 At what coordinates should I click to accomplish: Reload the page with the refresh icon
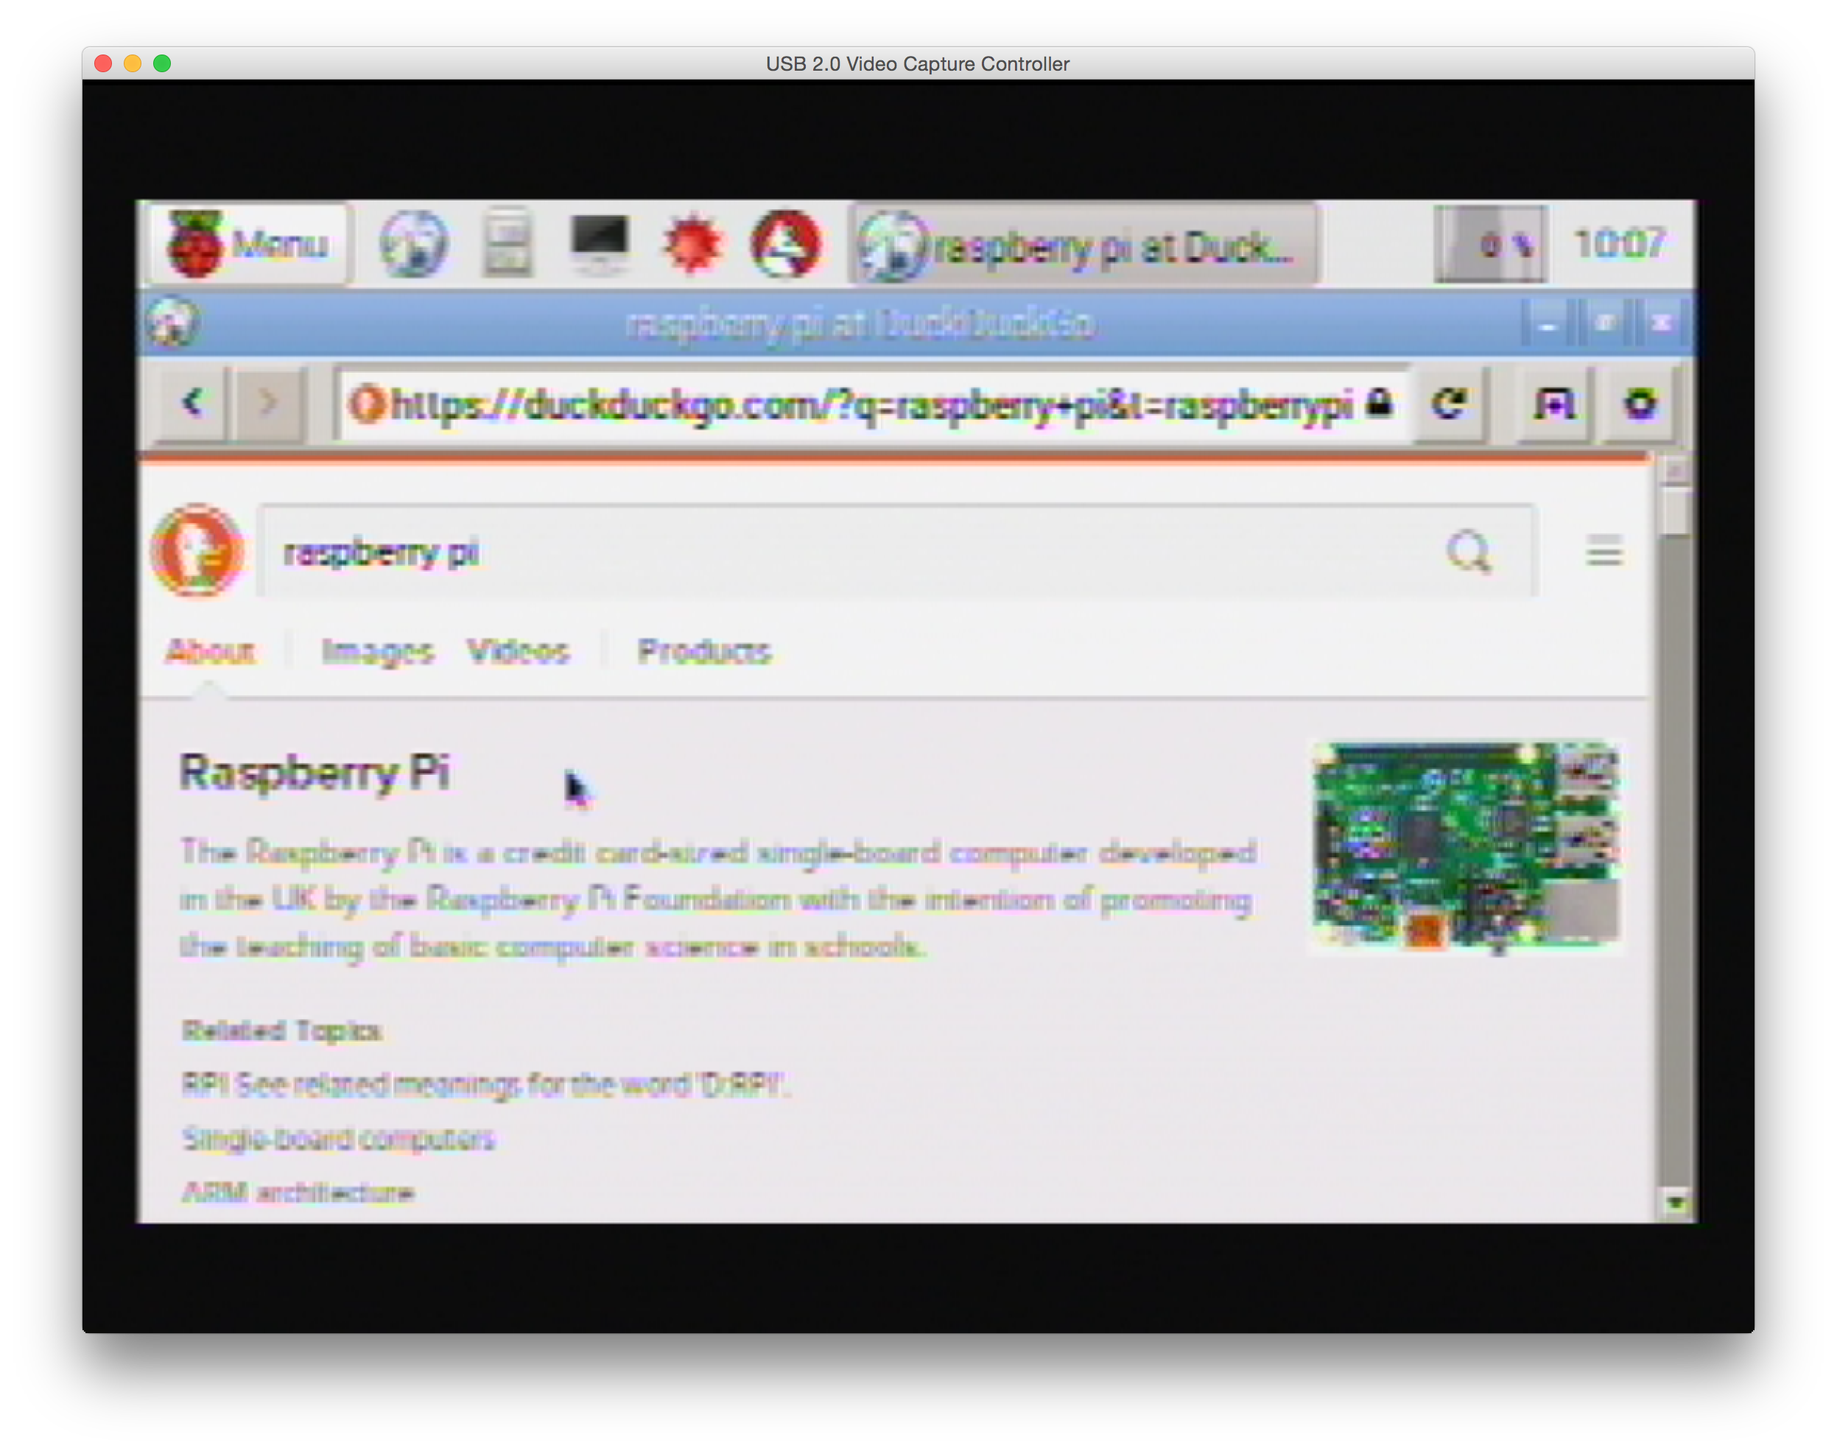pyautogui.click(x=1450, y=404)
